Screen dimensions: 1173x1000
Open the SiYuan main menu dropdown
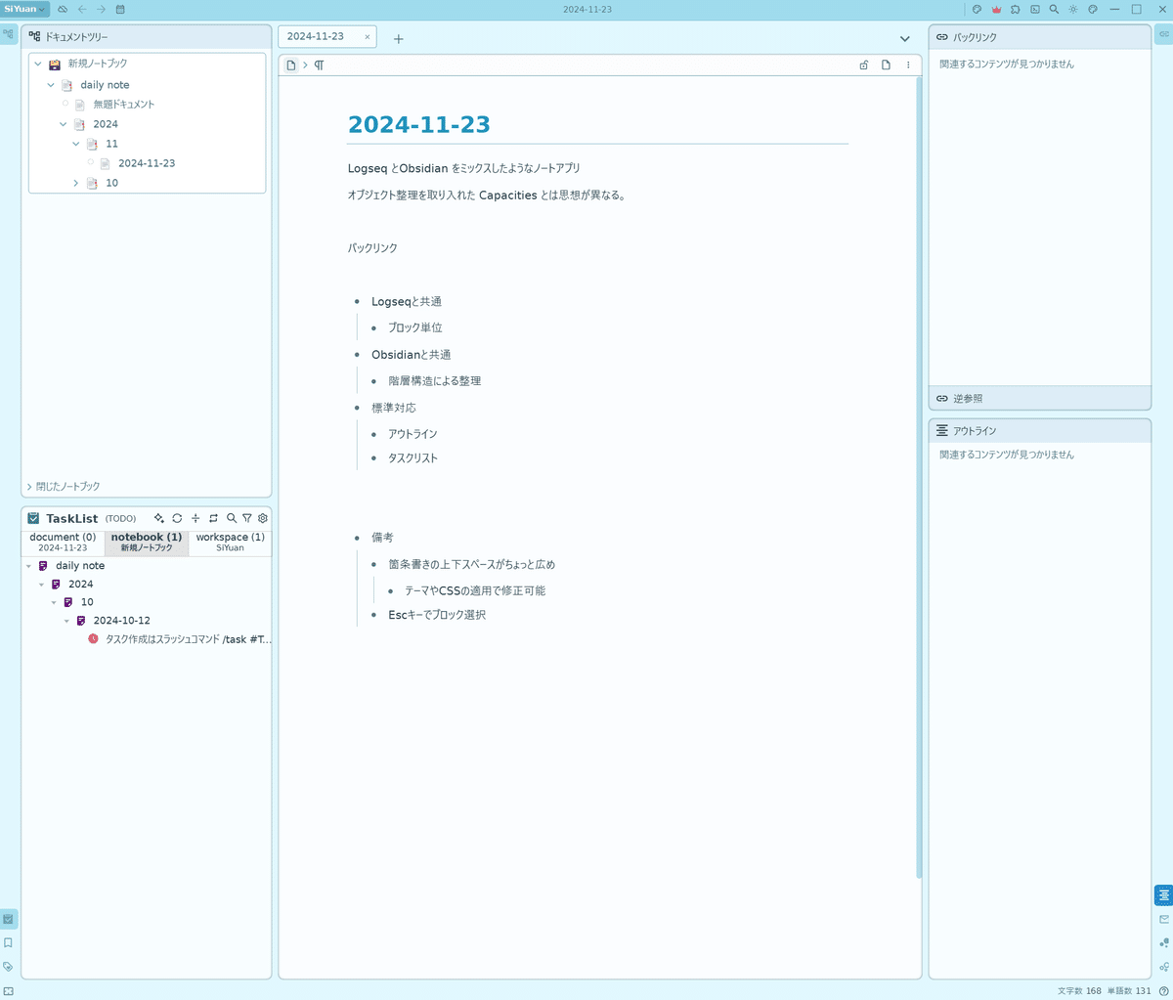coord(24,9)
